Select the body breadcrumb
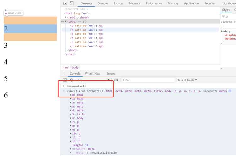The width and height of the screenshot is (236, 156). 75,67
